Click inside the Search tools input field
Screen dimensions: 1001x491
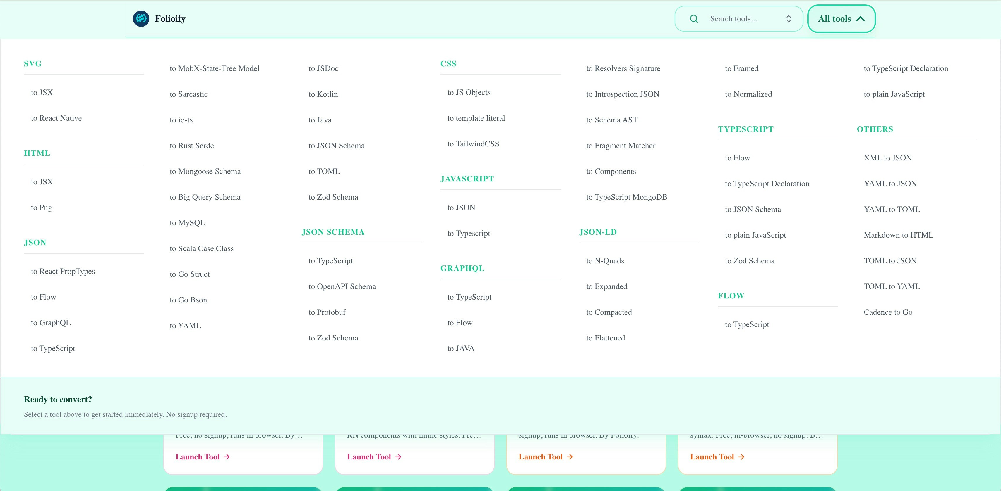click(738, 18)
